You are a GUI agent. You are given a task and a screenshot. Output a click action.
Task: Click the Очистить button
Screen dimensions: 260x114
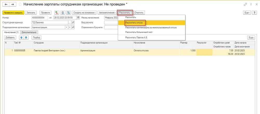[139, 12]
